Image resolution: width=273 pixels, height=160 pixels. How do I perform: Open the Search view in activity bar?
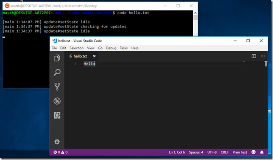click(x=57, y=72)
